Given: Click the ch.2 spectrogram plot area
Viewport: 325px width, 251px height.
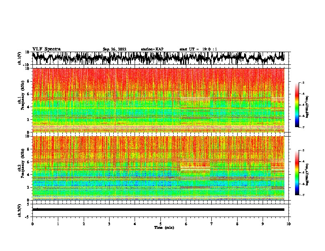Looking at the screenshot, I should tap(158, 168).
